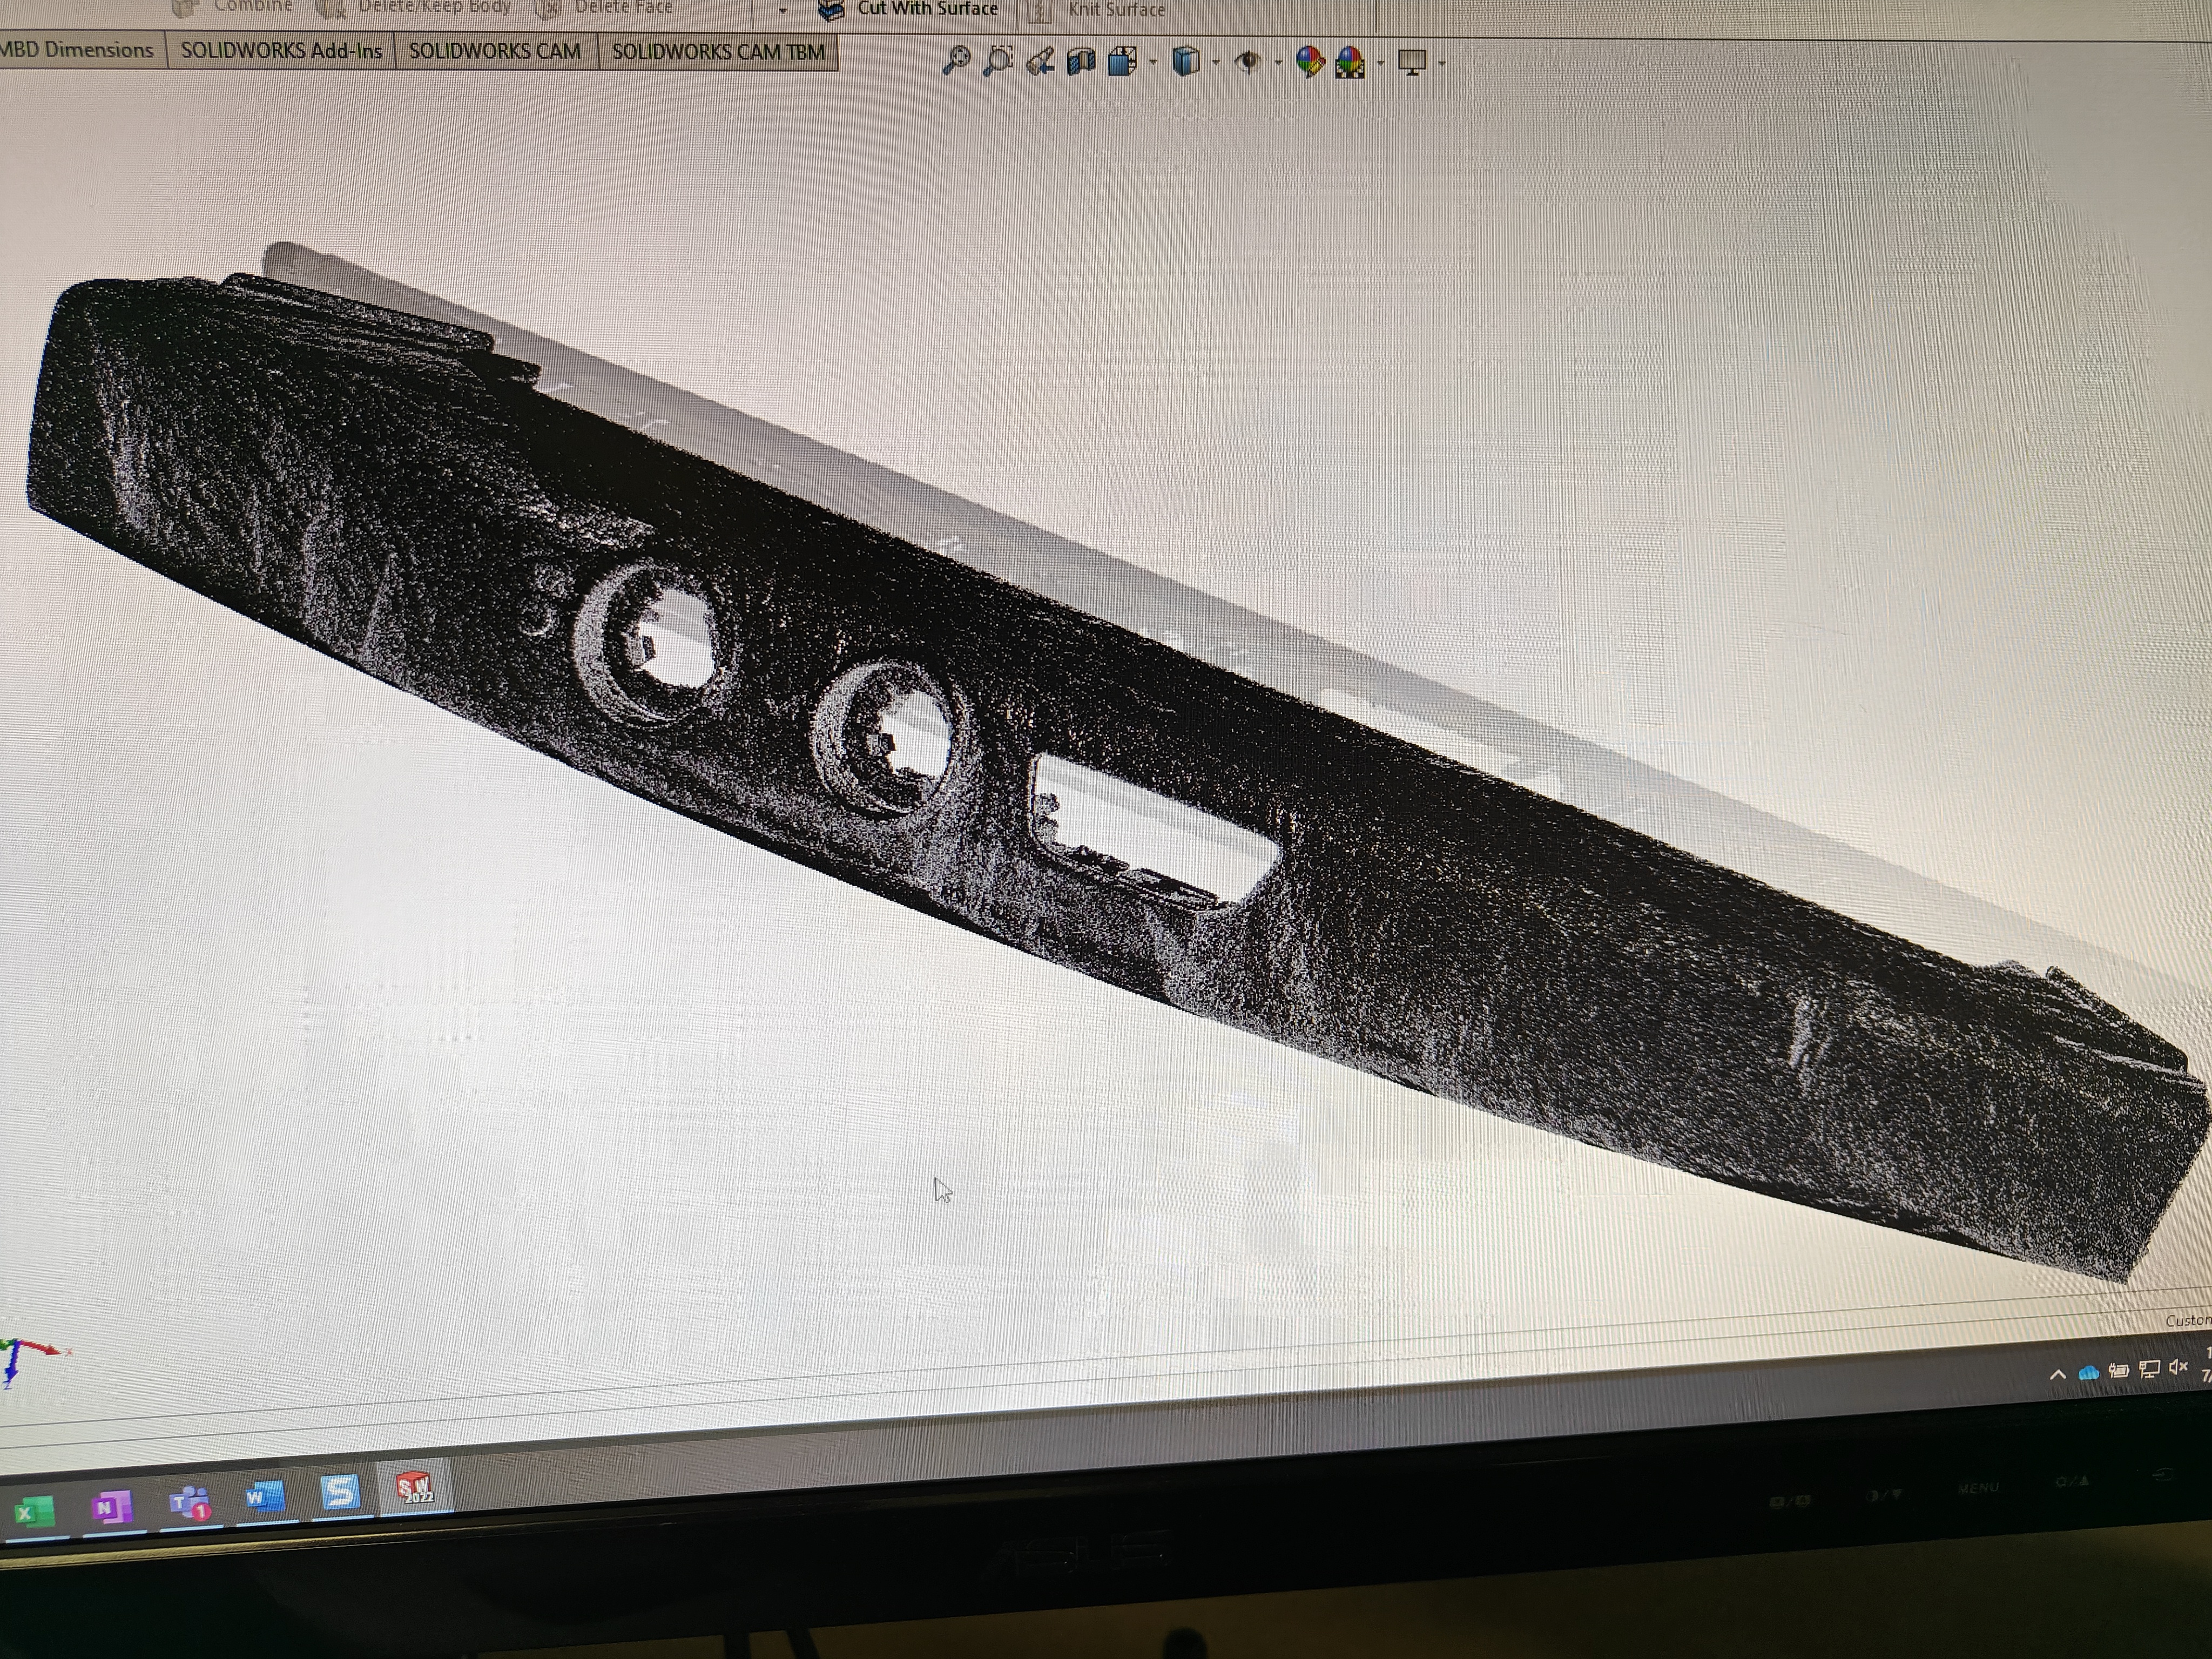This screenshot has height=1659, width=2212.
Task: Open the Edit Appearance color ball
Action: click(1309, 62)
